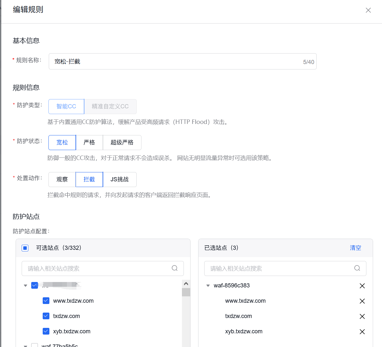Click the search icon in selected sites panel
Image resolution: width=382 pixels, height=347 pixels.
(x=357, y=268)
